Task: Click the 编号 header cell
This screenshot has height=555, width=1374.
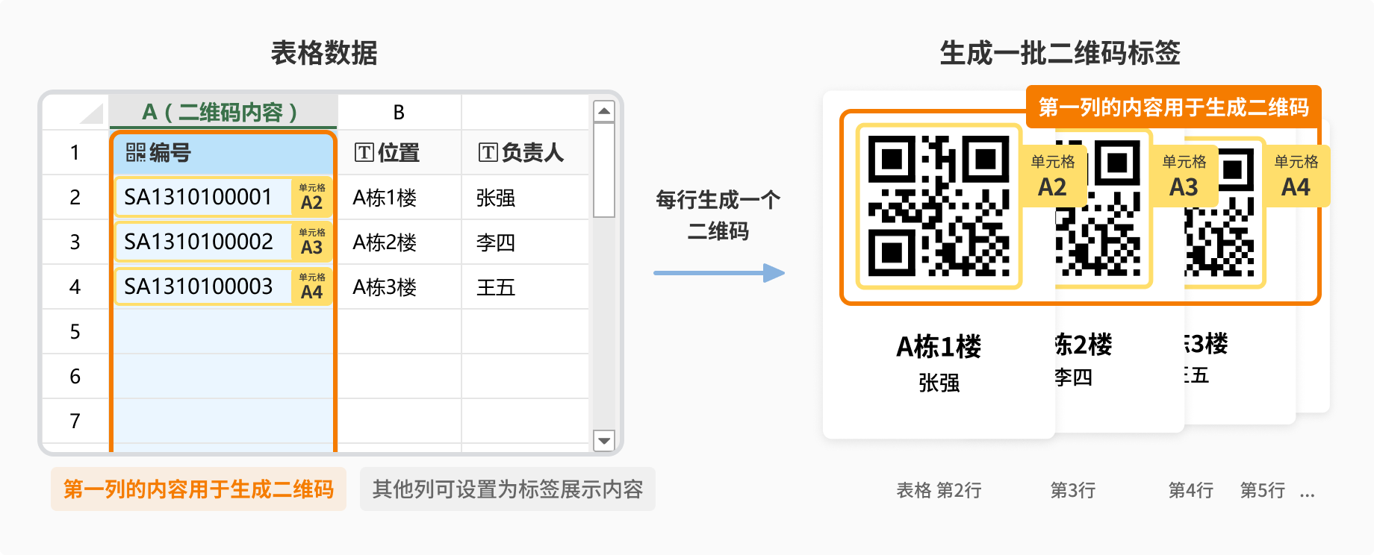Action: 223,153
